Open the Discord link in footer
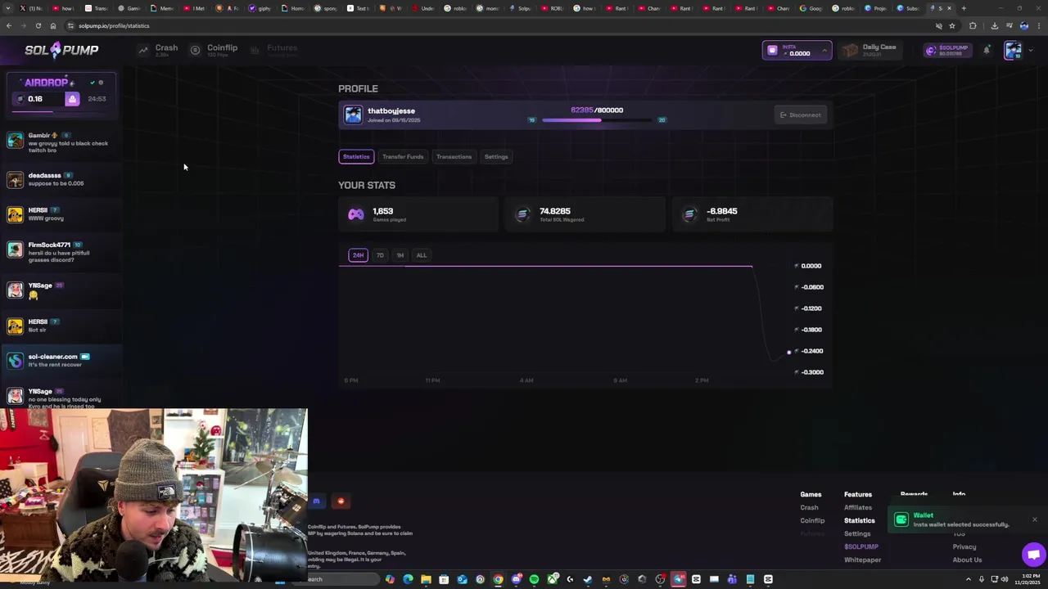The image size is (1048, 589). pos(316,501)
